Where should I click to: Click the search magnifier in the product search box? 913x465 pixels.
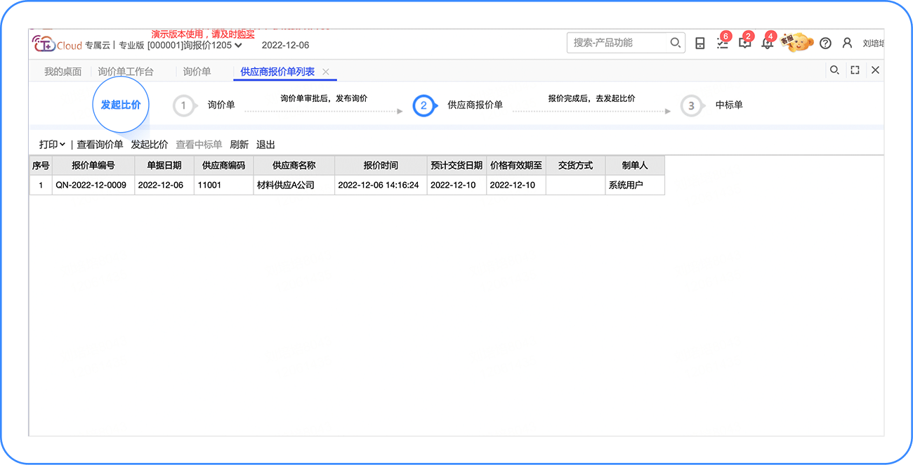[675, 43]
